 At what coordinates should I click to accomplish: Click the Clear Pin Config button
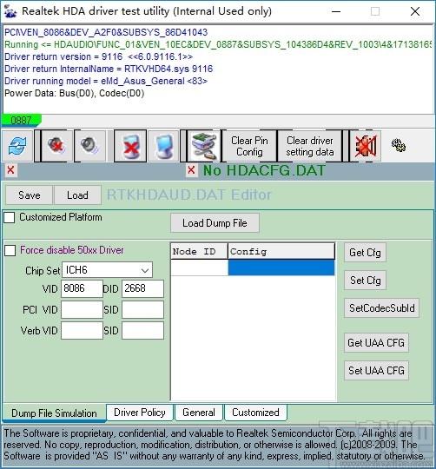(x=249, y=146)
